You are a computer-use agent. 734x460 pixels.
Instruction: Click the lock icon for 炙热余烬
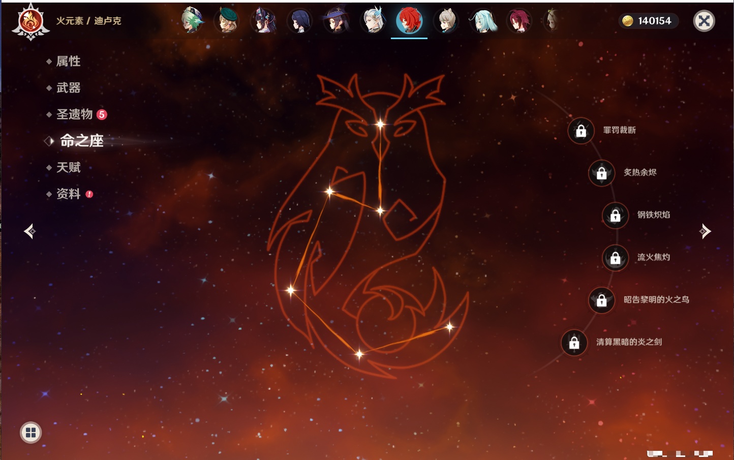tap(602, 173)
